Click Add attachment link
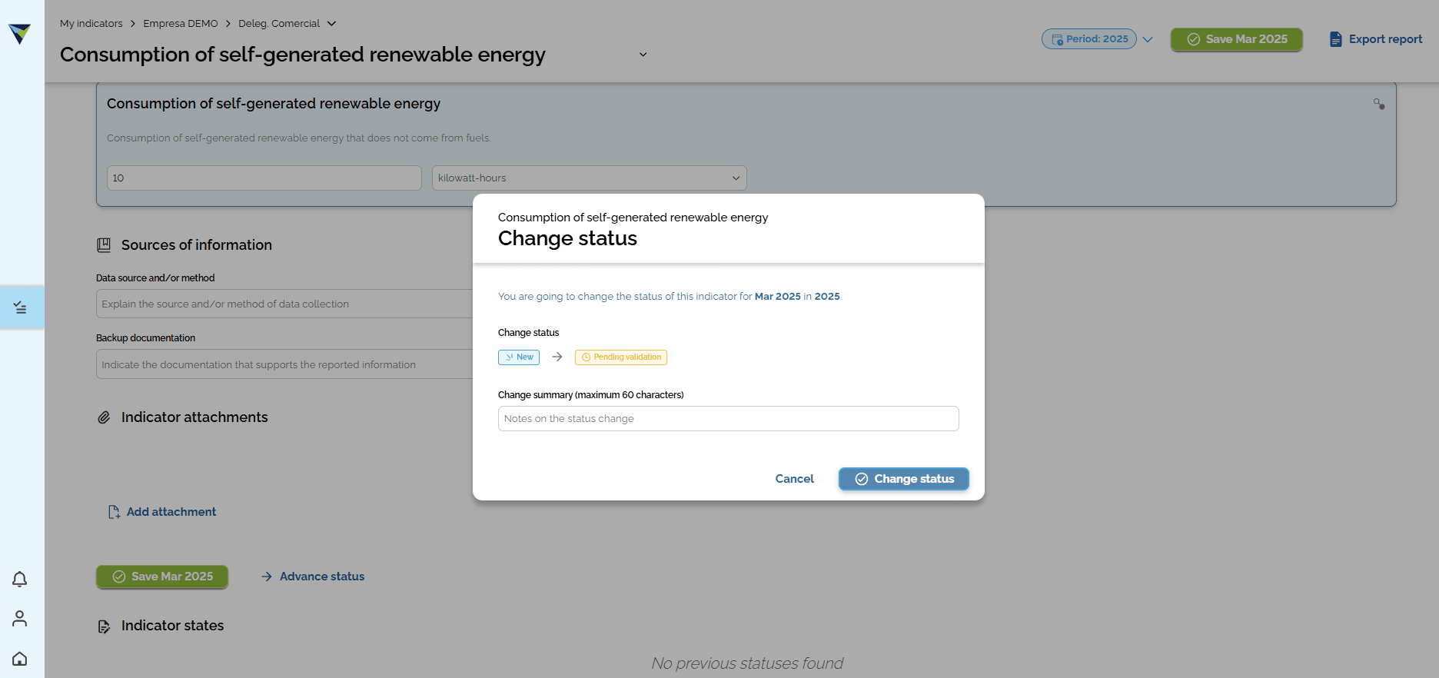The image size is (1439, 678). coord(162,512)
